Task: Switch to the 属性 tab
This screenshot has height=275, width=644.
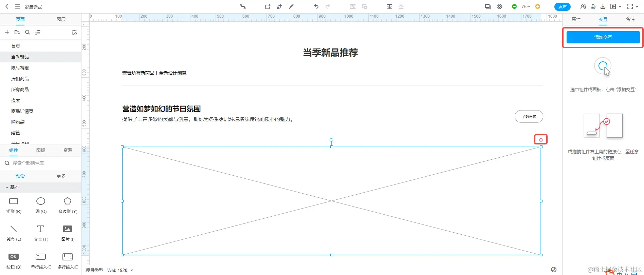Action: (x=576, y=19)
